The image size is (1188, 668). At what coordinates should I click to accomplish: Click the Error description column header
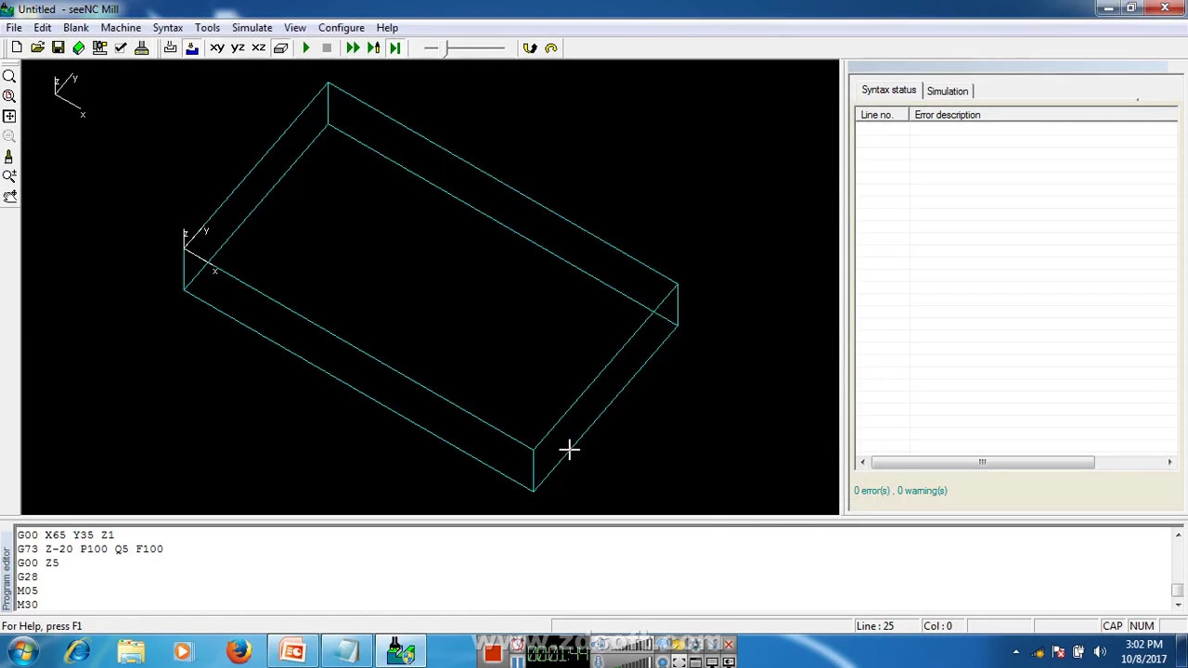tap(1043, 115)
